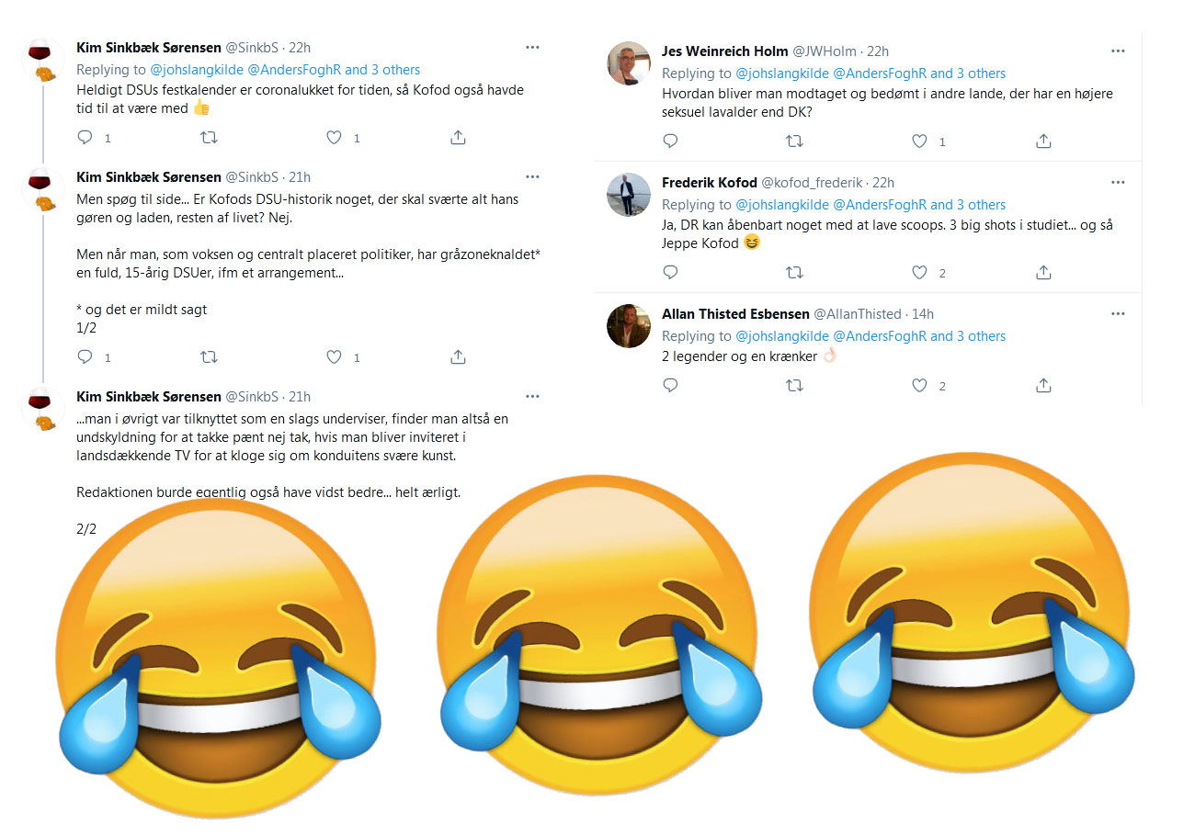
Task: Open Jes Weinreich Holm's avatar
Action: tap(629, 63)
